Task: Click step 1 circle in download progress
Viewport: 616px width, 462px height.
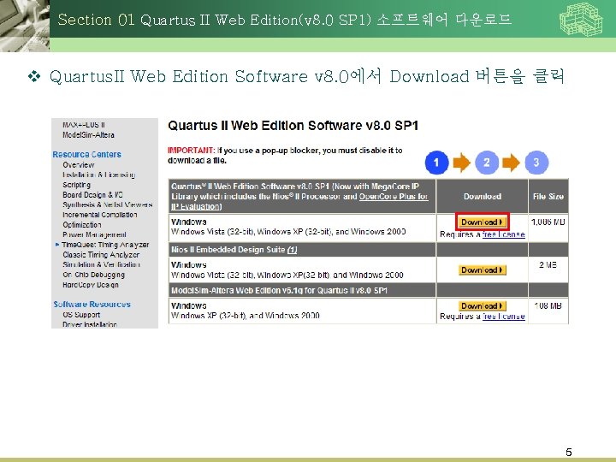Action: [436, 163]
